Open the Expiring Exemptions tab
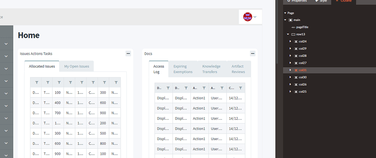This screenshot has width=376, height=158. pos(183,69)
